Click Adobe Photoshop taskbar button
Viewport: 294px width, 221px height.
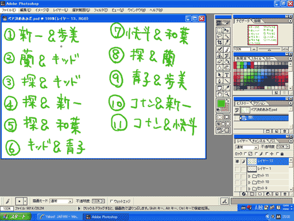[x=106, y=217]
